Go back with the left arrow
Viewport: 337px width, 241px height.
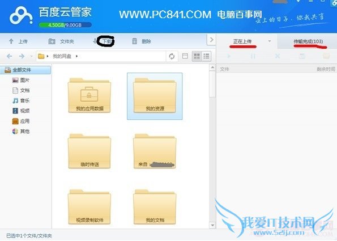9,56
